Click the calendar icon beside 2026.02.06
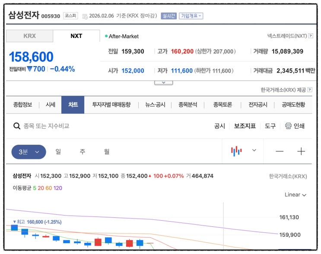Screen dimensions: 321x254 (85, 16)
